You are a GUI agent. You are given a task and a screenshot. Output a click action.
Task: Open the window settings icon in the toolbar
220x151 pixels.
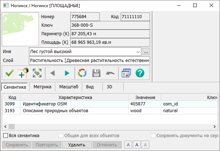126,73
